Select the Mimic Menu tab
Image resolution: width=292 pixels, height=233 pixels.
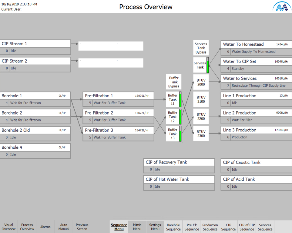click(137, 227)
